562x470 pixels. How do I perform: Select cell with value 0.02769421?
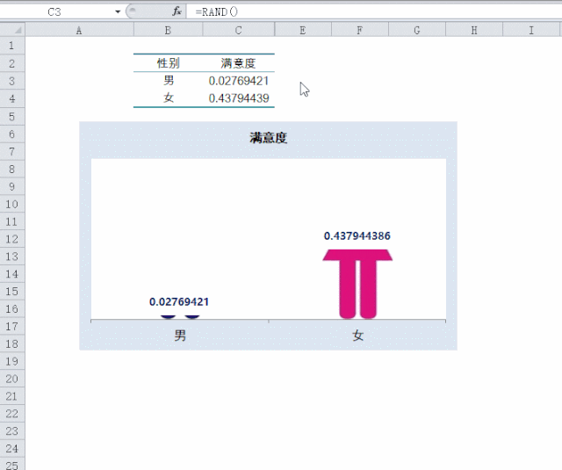[238, 81]
